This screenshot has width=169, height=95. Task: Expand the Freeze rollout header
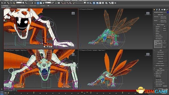coord(160,68)
